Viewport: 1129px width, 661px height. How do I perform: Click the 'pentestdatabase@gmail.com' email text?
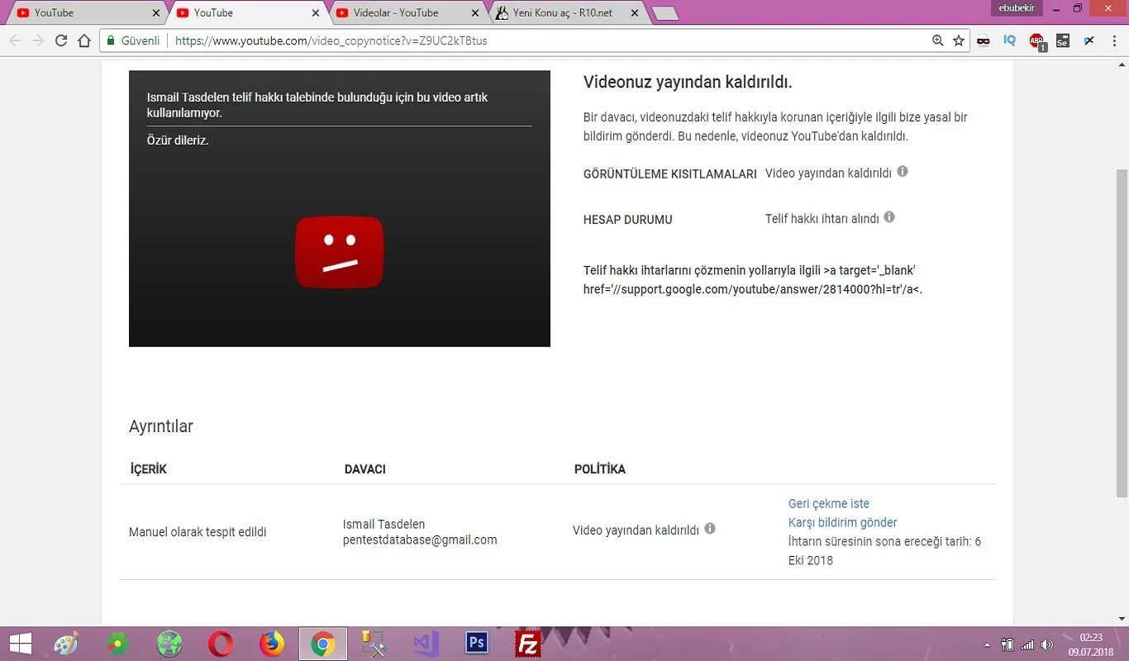click(x=420, y=540)
